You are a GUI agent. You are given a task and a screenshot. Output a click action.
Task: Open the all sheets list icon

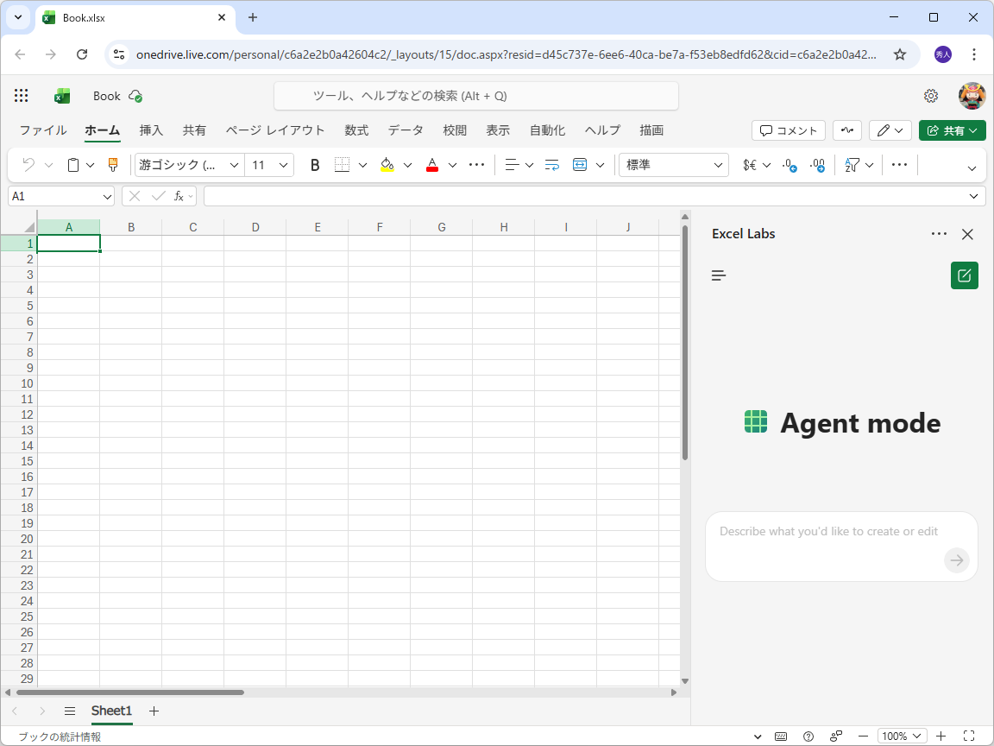pyautogui.click(x=70, y=711)
